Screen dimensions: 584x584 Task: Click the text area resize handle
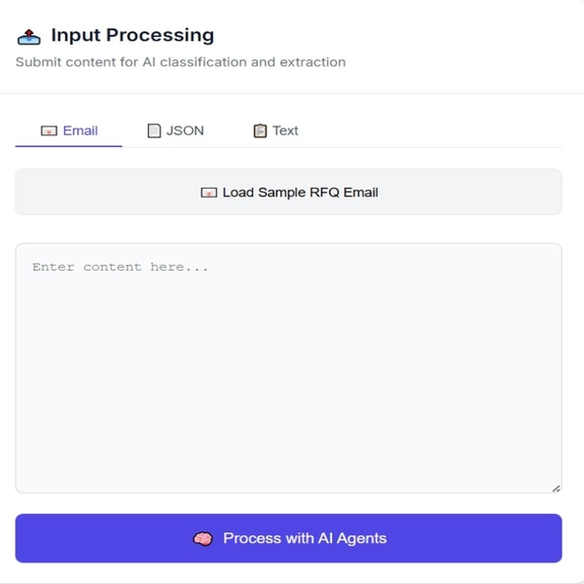(x=556, y=488)
